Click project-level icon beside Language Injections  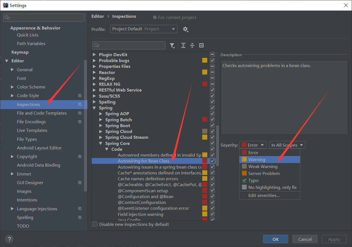tap(80, 209)
